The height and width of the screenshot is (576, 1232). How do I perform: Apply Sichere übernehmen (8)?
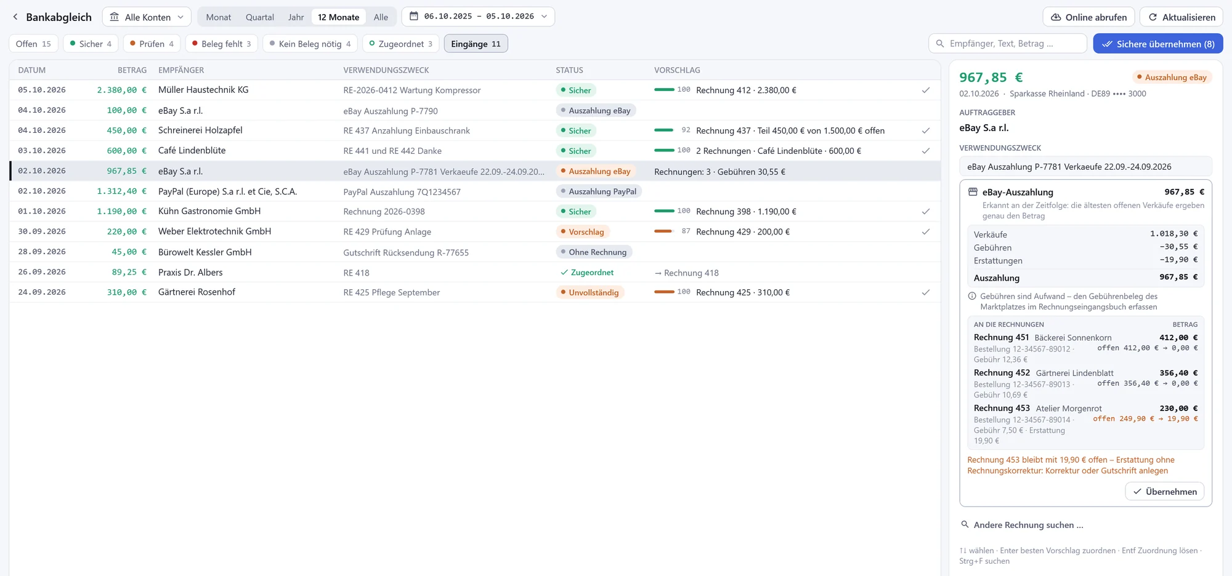(x=1158, y=44)
